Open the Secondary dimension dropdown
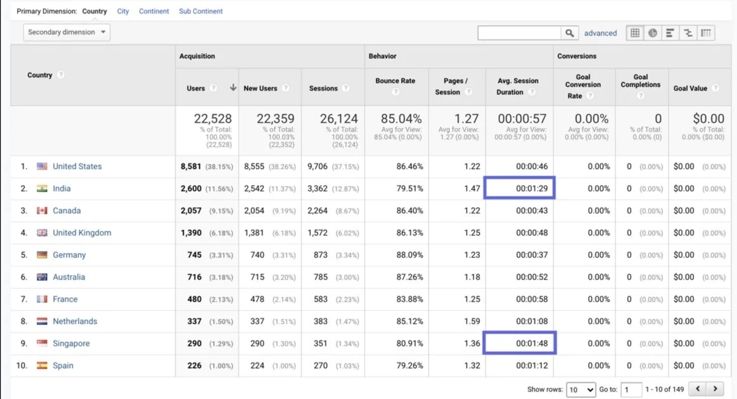Image resolution: width=737 pixels, height=399 pixels. [x=67, y=32]
